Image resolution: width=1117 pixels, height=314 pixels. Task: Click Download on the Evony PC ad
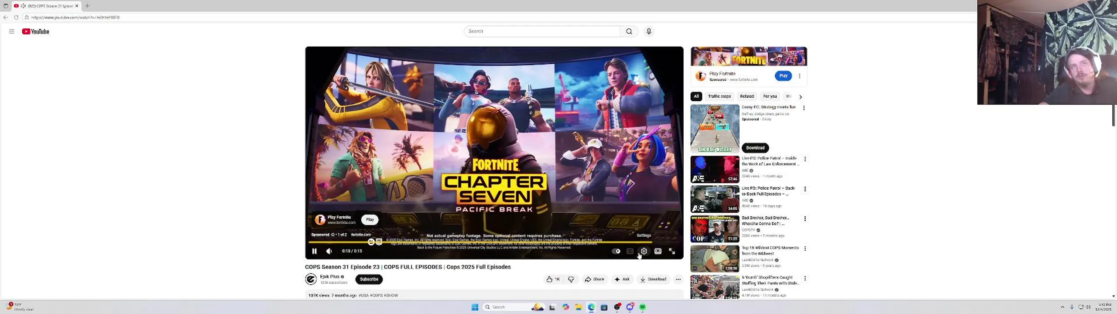point(755,148)
